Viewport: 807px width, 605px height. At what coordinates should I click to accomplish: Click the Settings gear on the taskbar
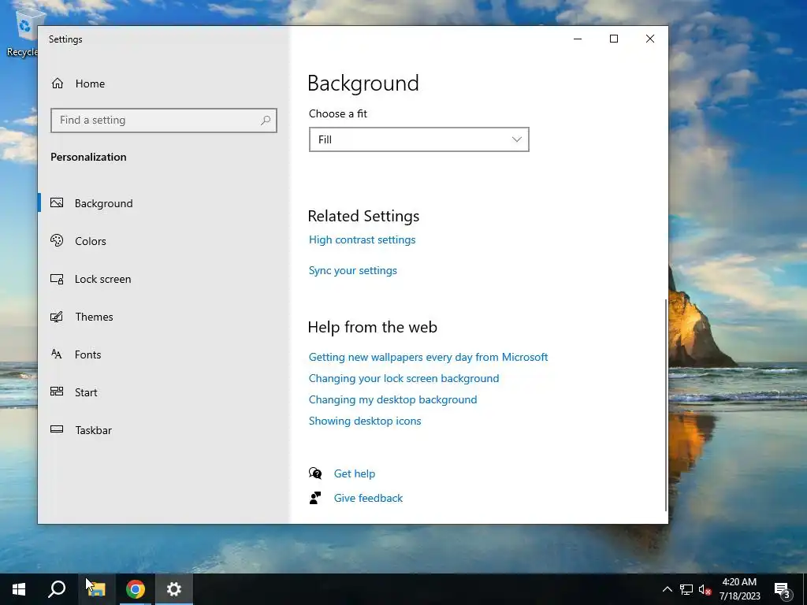(x=174, y=589)
